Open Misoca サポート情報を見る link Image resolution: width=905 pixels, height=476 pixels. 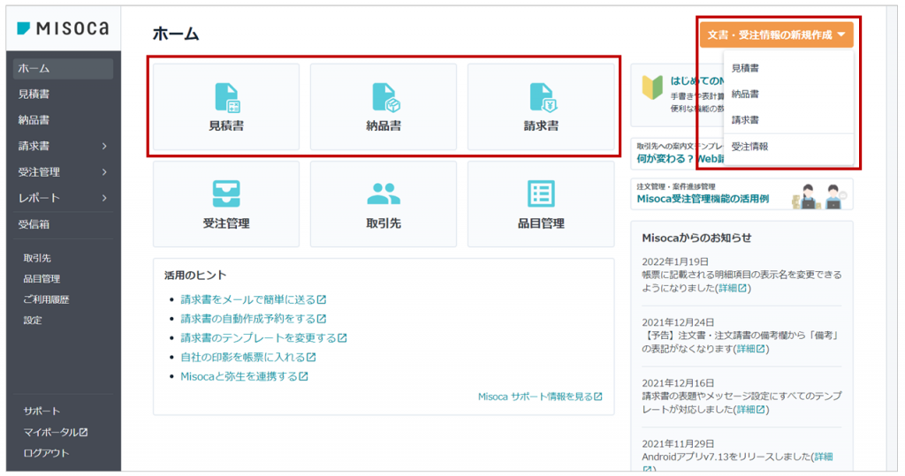(x=540, y=397)
